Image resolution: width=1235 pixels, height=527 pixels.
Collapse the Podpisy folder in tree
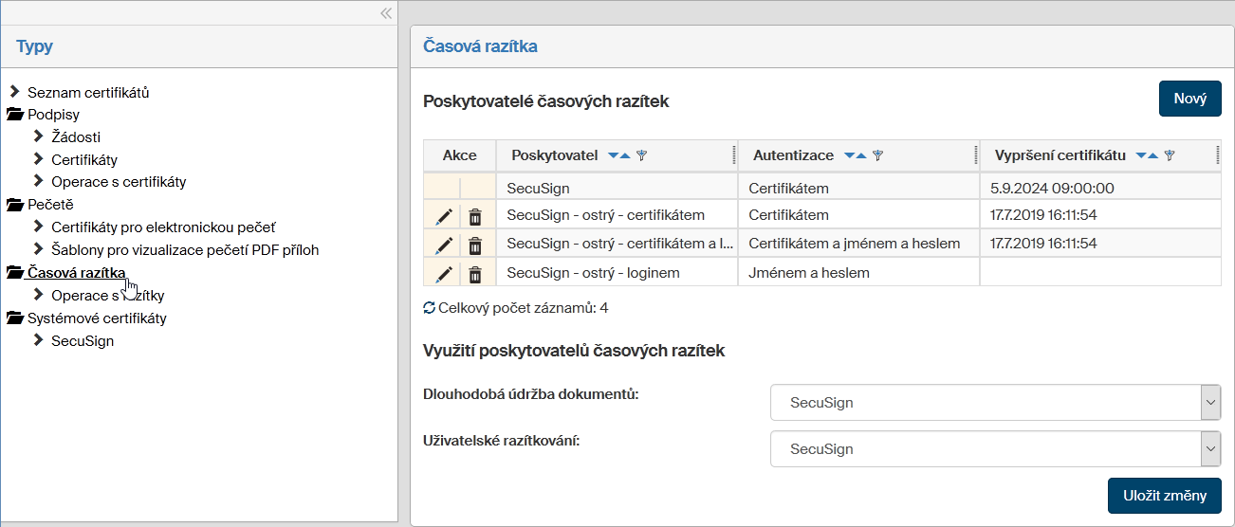pyautogui.click(x=15, y=115)
